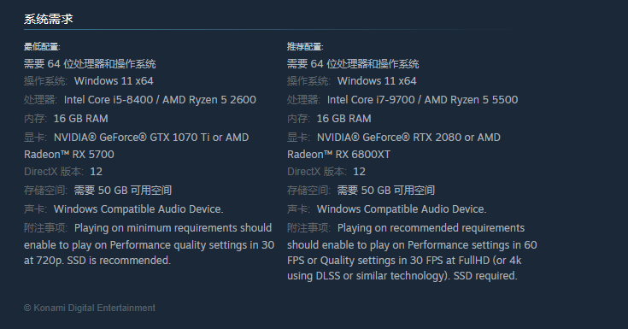Click minimum DirectX 版本 12 line
The image size is (628, 329).
tap(63, 172)
